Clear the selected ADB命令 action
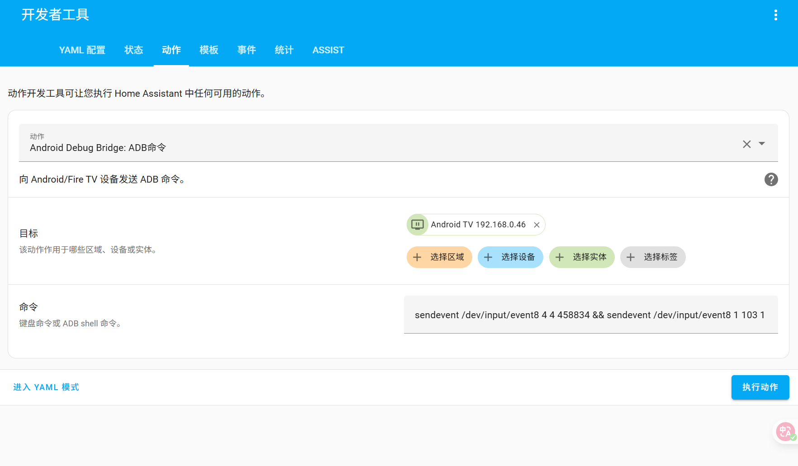This screenshot has width=798, height=466. [x=746, y=144]
